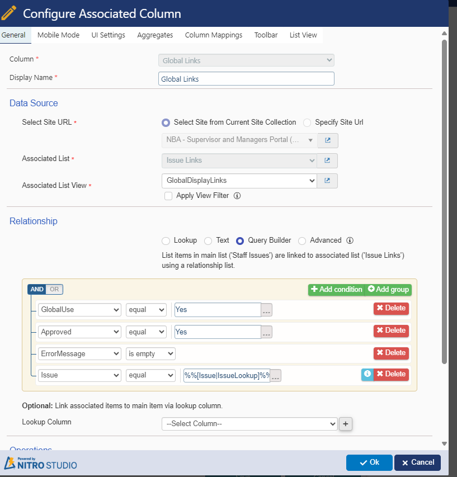Click green Add condition button
The height and width of the screenshot is (477, 457).
click(x=337, y=289)
